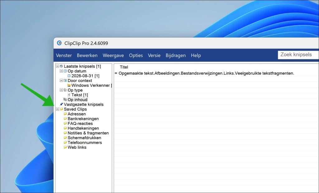Open the Web links folder

(77, 147)
